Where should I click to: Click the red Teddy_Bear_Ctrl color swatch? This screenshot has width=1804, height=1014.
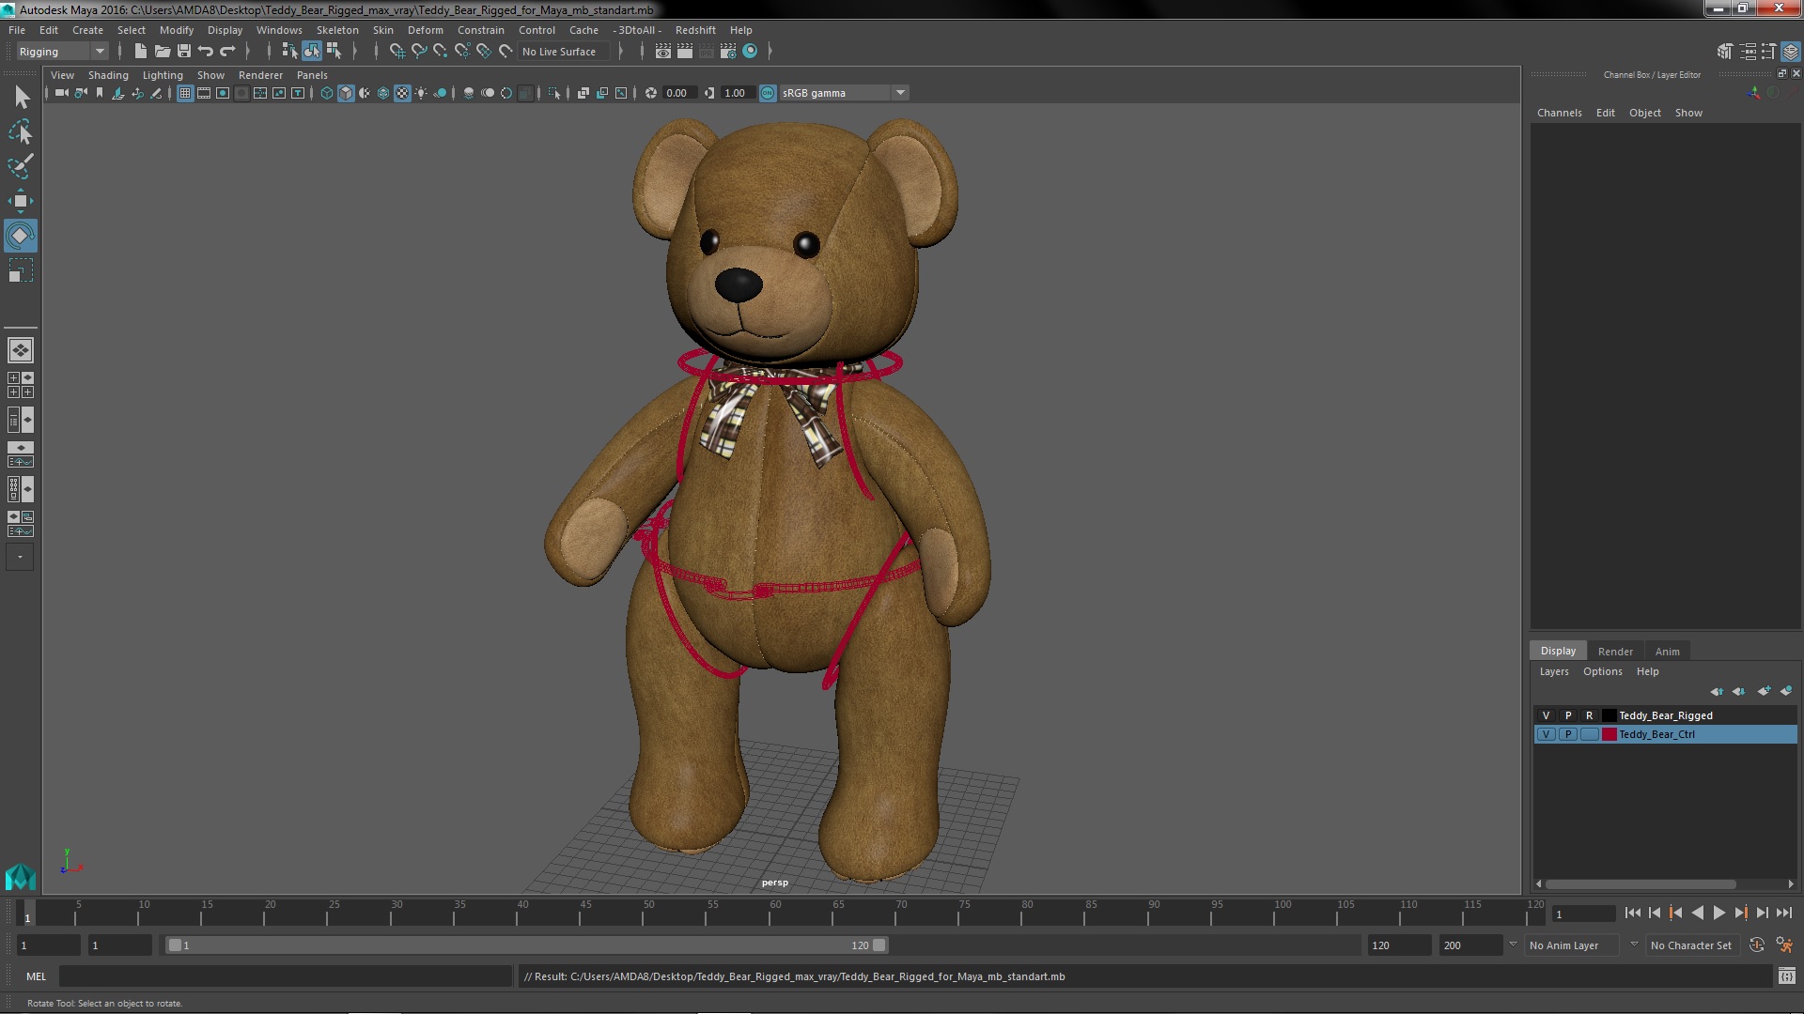click(x=1609, y=734)
